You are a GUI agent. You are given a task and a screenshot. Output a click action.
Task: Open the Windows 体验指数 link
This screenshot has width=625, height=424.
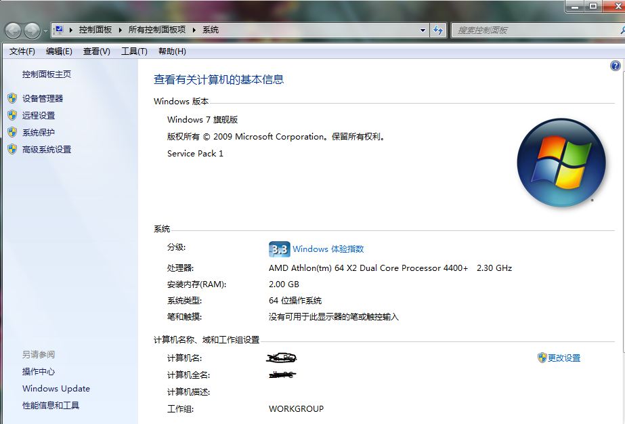328,249
